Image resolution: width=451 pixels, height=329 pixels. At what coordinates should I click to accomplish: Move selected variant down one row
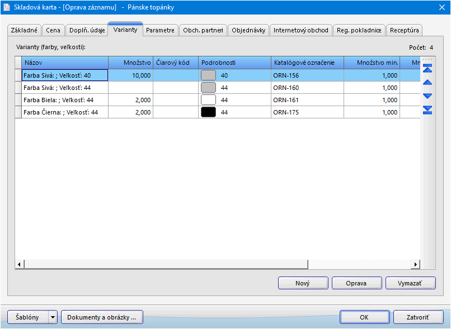click(x=428, y=96)
